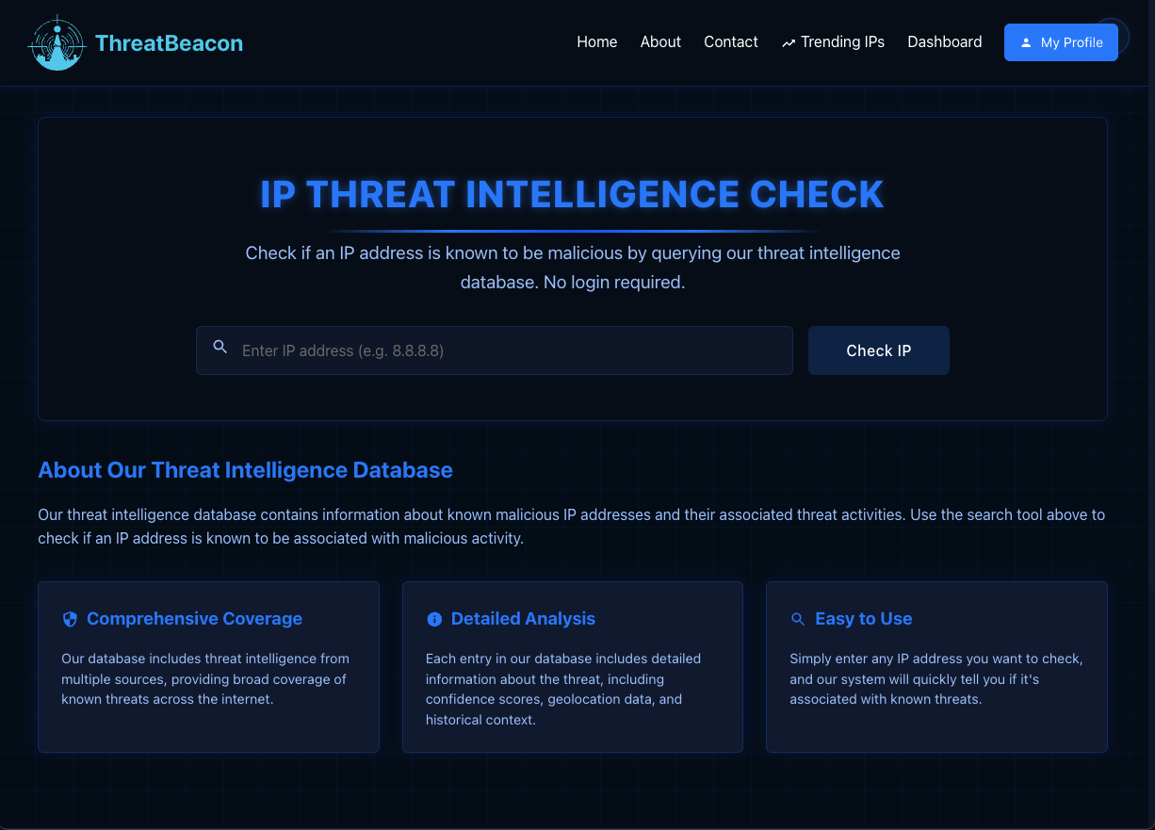Open My Profile
Image resolution: width=1155 pixels, height=830 pixels.
tap(1061, 42)
